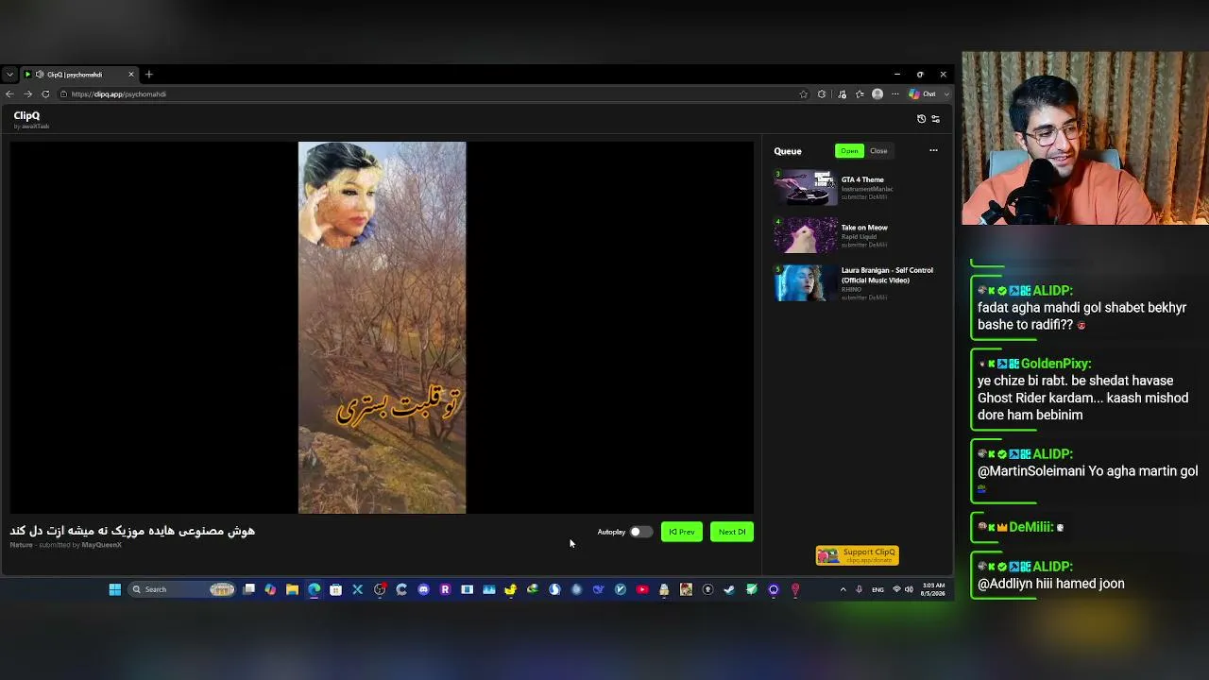The image size is (1209, 680).
Task: Select the GTA 4 Theme thumbnail in queue
Action: 806,187
